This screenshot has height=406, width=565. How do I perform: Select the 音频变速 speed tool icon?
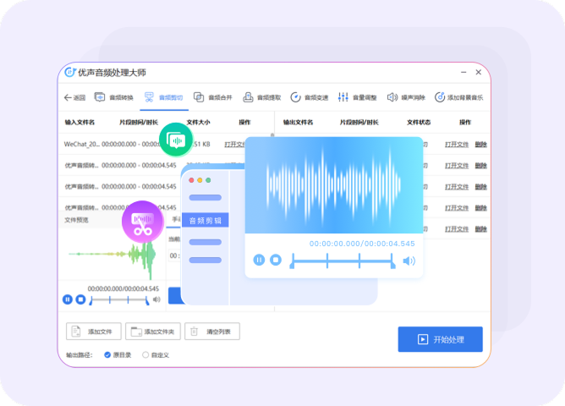pyautogui.click(x=296, y=97)
